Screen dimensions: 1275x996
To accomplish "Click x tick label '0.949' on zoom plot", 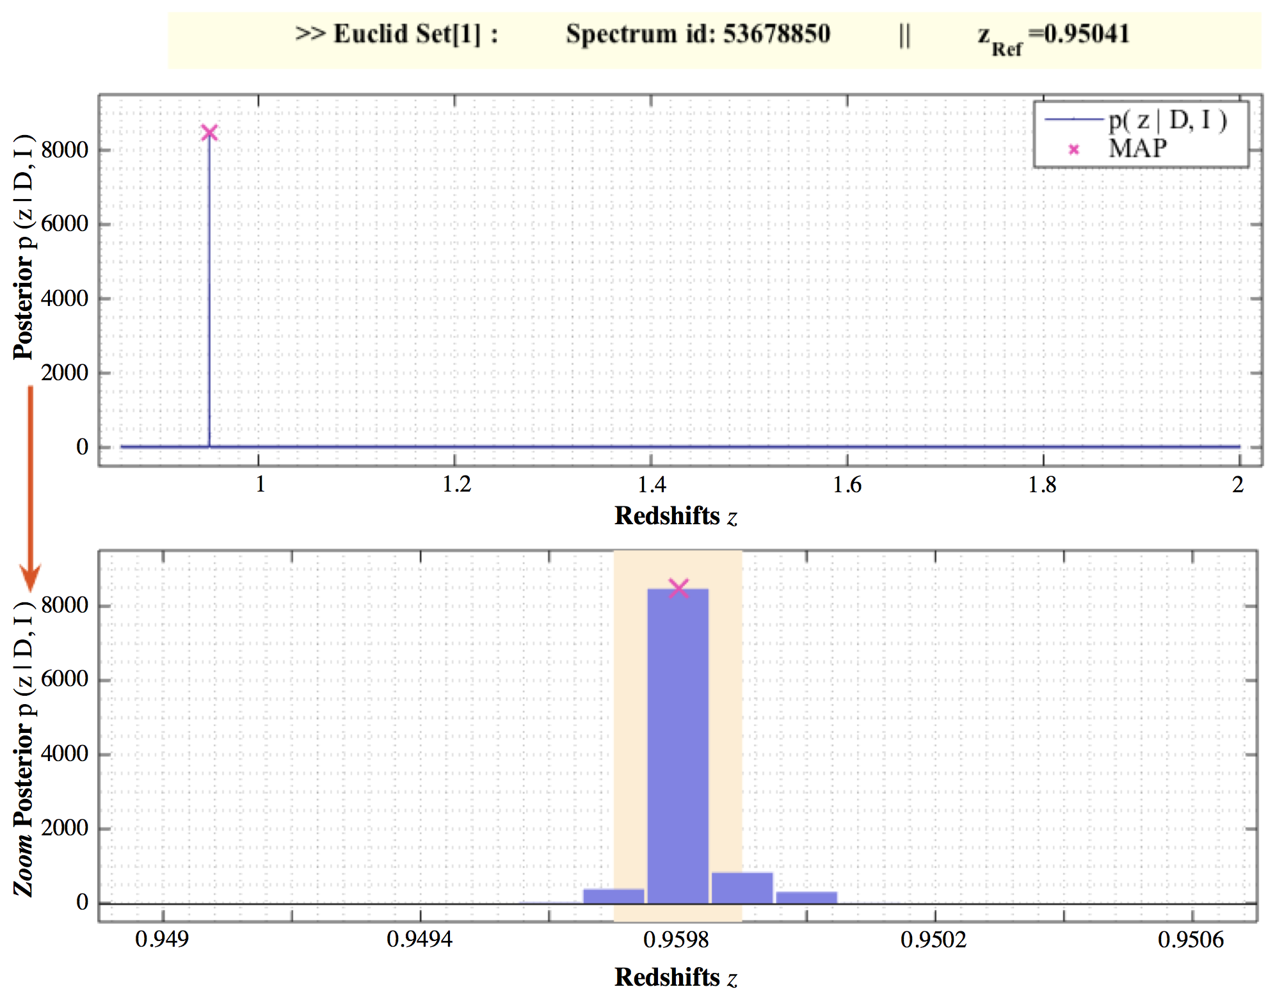I will click(162, 940).
